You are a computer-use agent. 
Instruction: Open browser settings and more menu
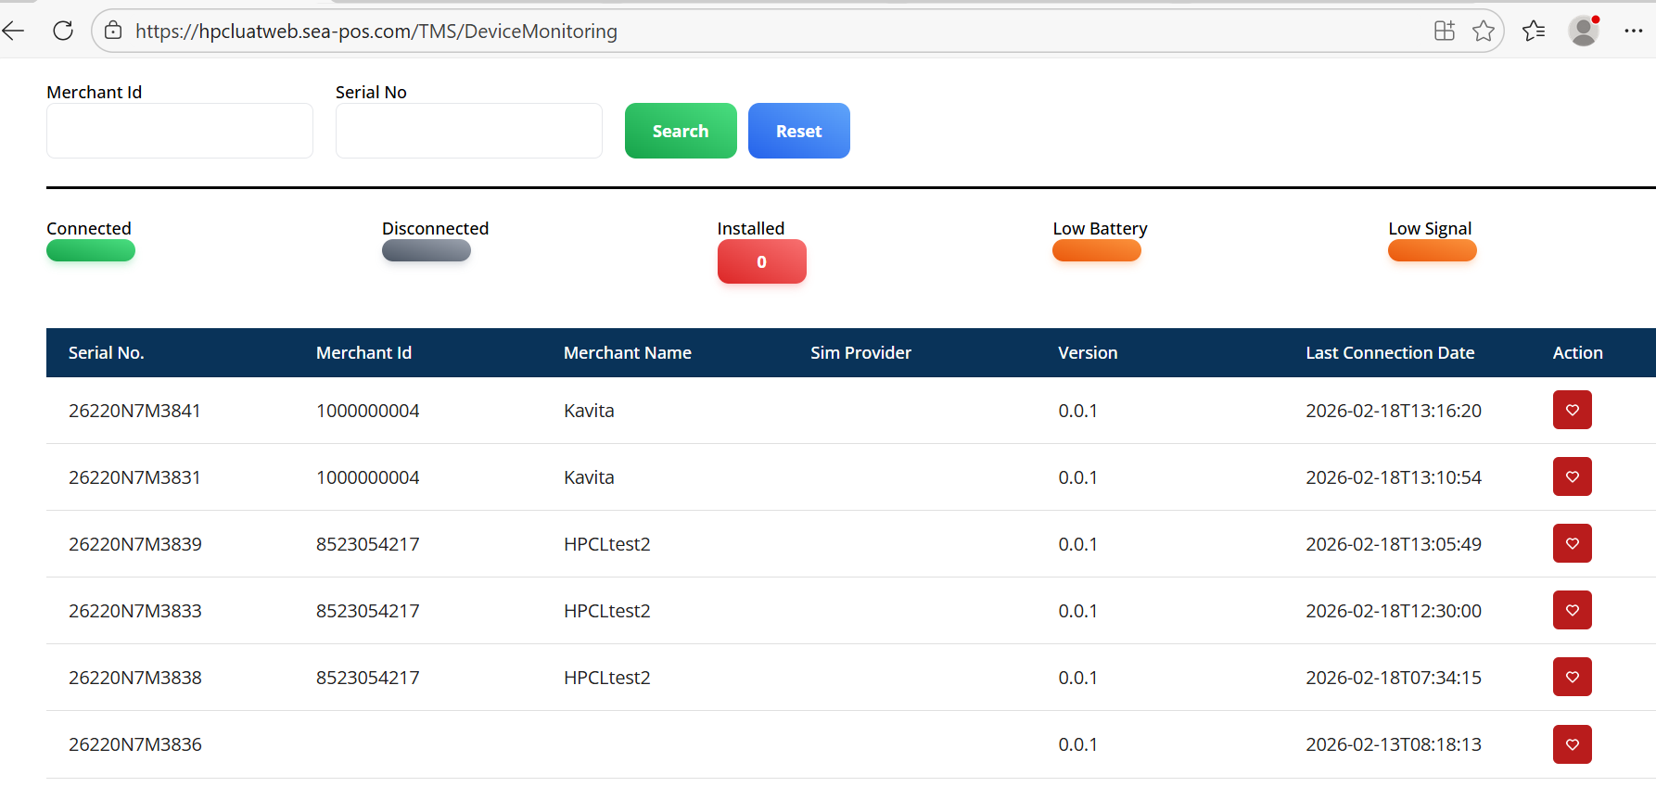click(1633, 31)
